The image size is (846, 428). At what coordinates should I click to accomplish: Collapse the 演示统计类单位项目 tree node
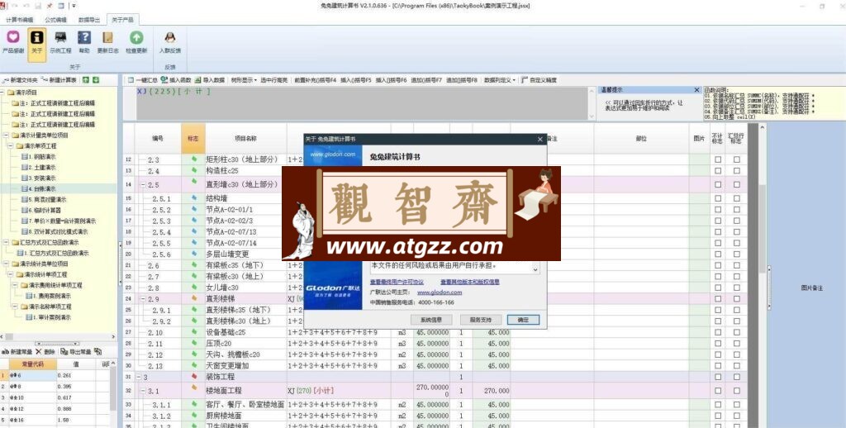[x=7, y=264]
